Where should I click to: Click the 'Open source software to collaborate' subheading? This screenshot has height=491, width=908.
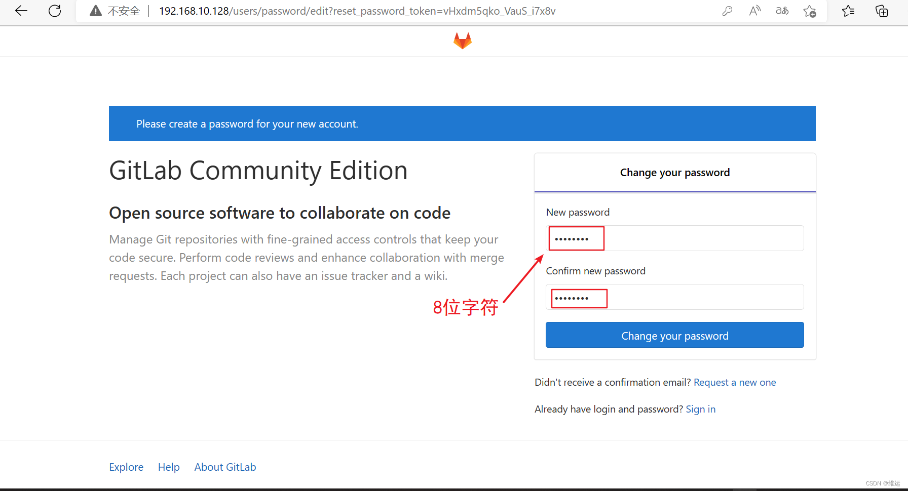(280, 213)
